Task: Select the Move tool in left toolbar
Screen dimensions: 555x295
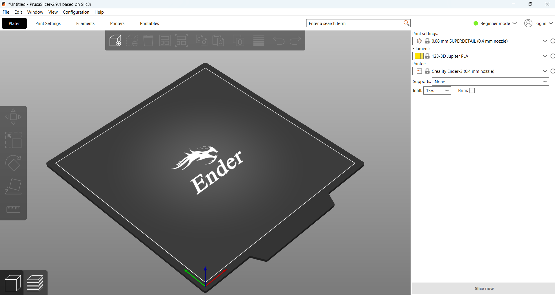Action: click(13, 117)
